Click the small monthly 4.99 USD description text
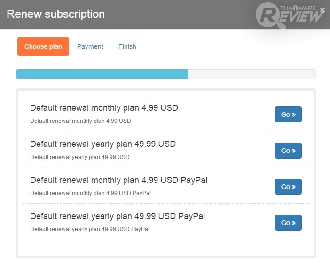The image size is (330, 273). [x=80, y=121]
